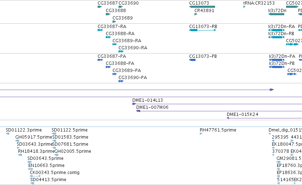Click the arrowhead under CG33687
Screen dimensions: 302x185
click(x=100, y=7)
